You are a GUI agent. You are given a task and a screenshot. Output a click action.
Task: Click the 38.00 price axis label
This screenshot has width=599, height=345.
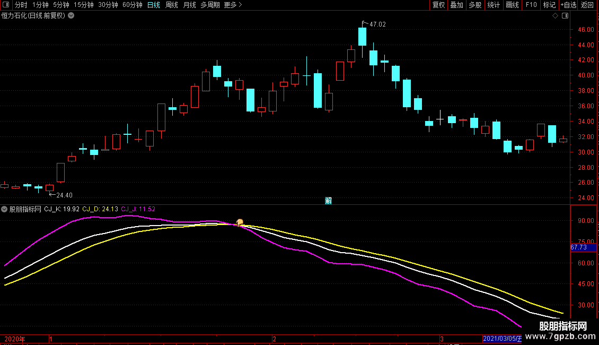[586, 91]
